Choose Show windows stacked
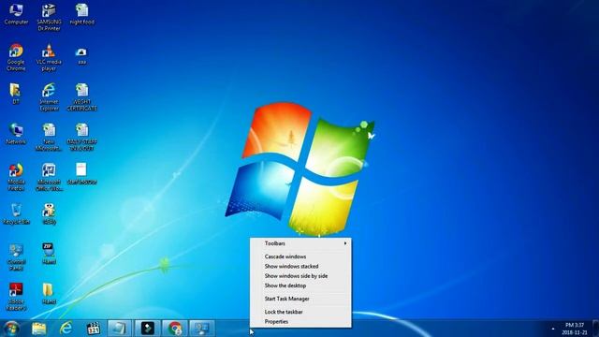 (x=300, y=266)
